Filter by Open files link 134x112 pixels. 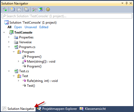coord(18,27)
